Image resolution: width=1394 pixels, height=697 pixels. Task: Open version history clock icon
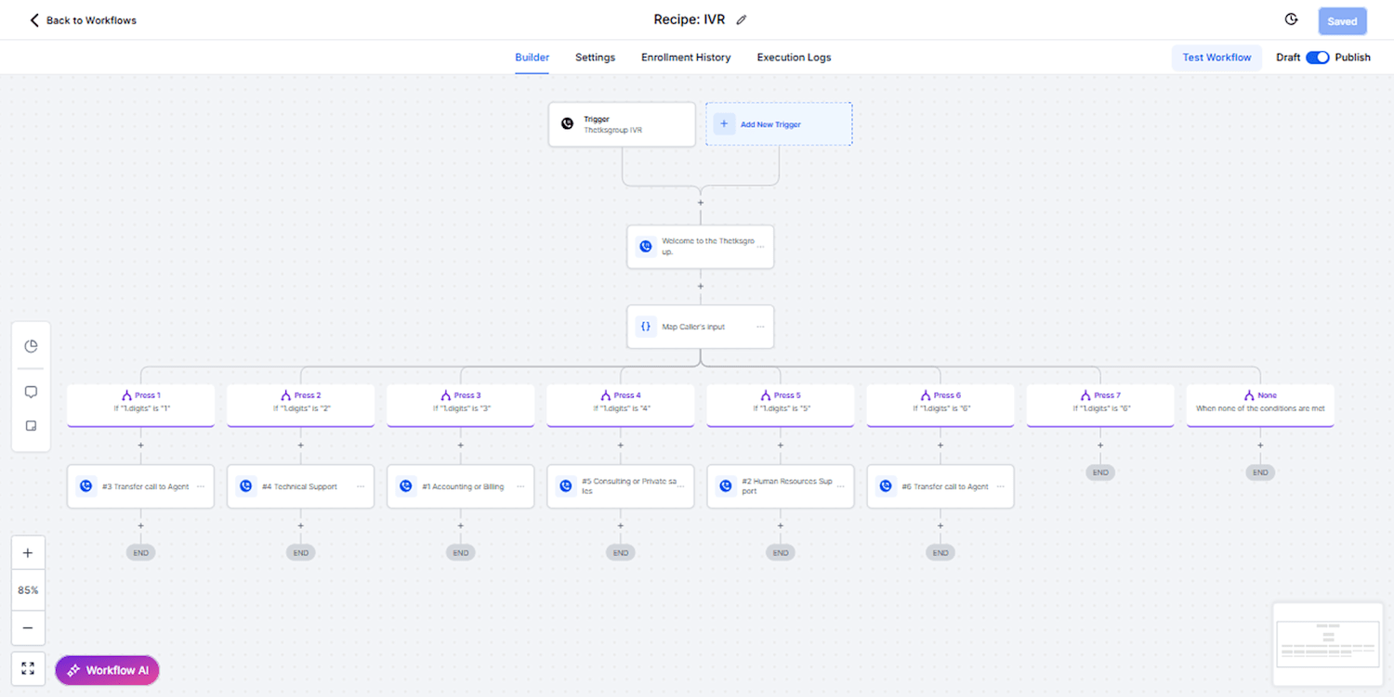1291,19
